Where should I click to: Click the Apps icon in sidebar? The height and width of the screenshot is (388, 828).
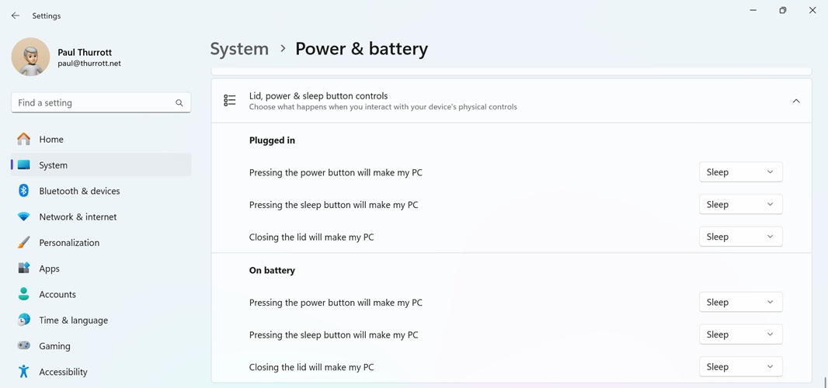click(x=24, y=268)
